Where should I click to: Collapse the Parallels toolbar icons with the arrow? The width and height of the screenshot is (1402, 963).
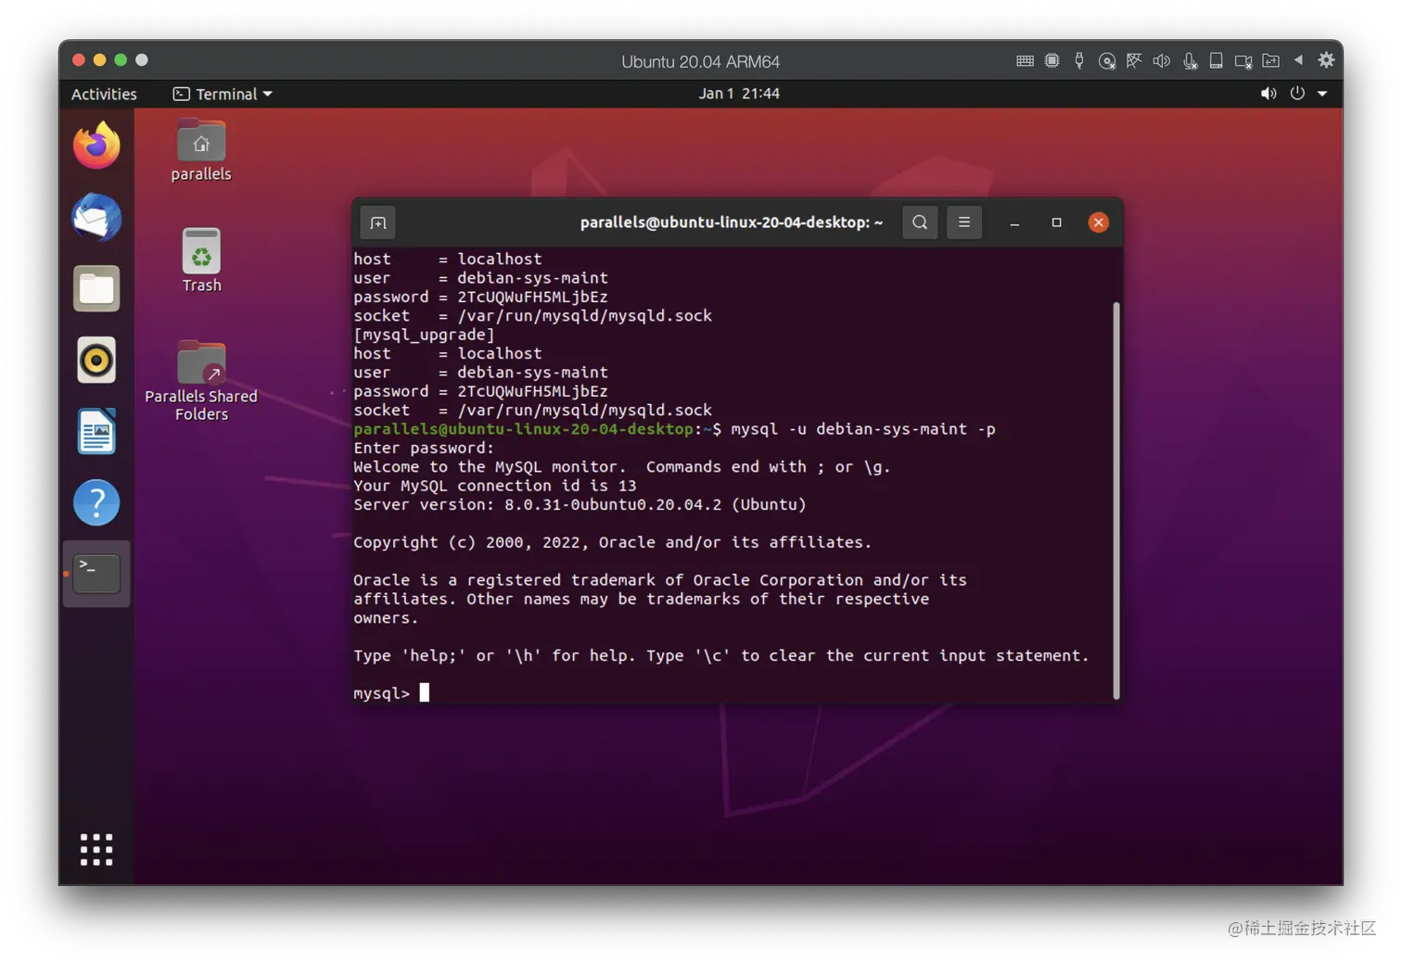click(1298, 60)
